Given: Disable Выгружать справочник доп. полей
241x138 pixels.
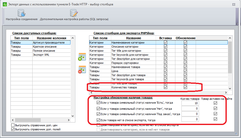Looking at the screenshot, I should point(13,129).
